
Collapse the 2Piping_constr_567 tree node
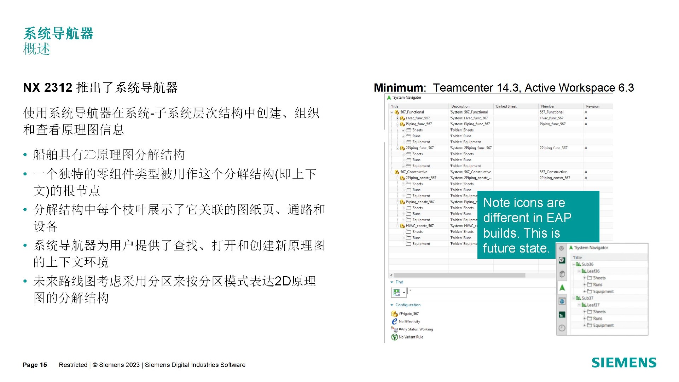click(397, 178)
